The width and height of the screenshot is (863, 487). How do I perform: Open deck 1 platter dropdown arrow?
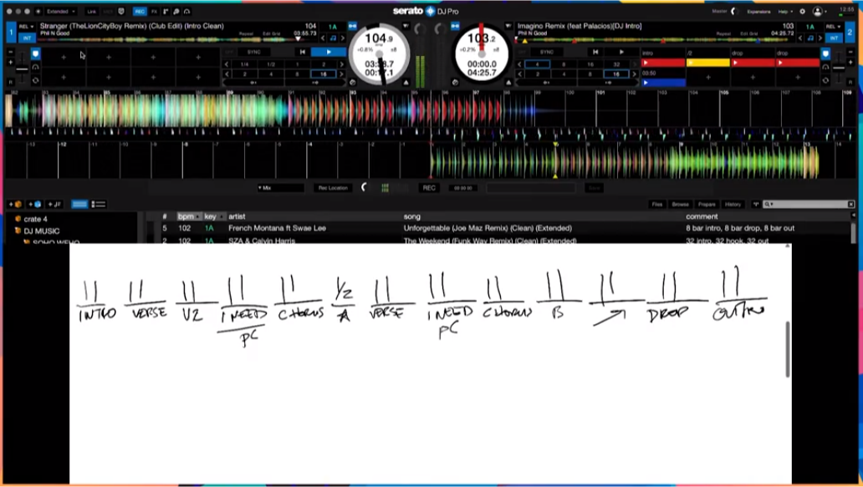[x=406, y=26]
